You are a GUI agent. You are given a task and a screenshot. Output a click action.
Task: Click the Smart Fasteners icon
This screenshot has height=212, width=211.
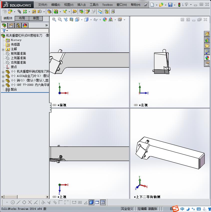[34, 12]
